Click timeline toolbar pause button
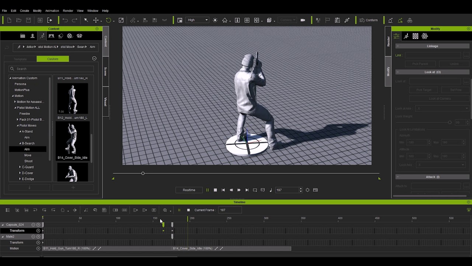 179,210
